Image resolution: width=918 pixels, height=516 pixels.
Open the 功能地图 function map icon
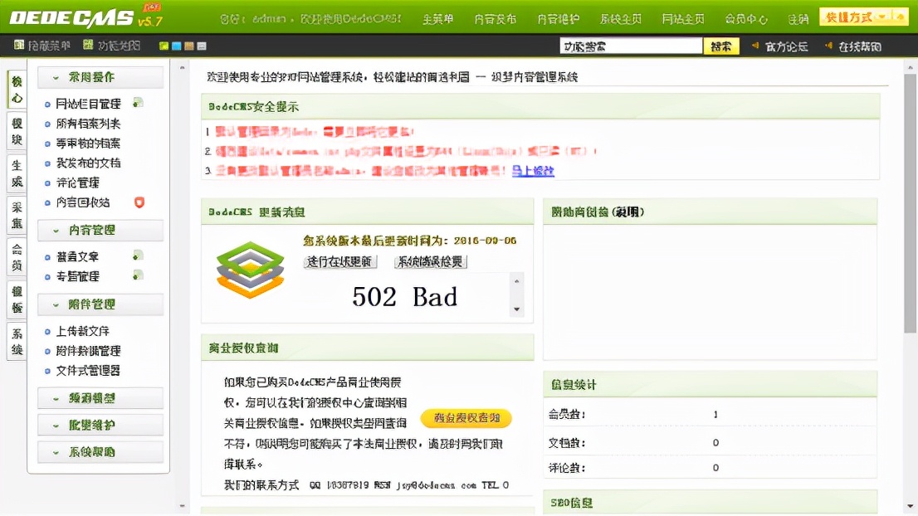(x=89, y=45)
